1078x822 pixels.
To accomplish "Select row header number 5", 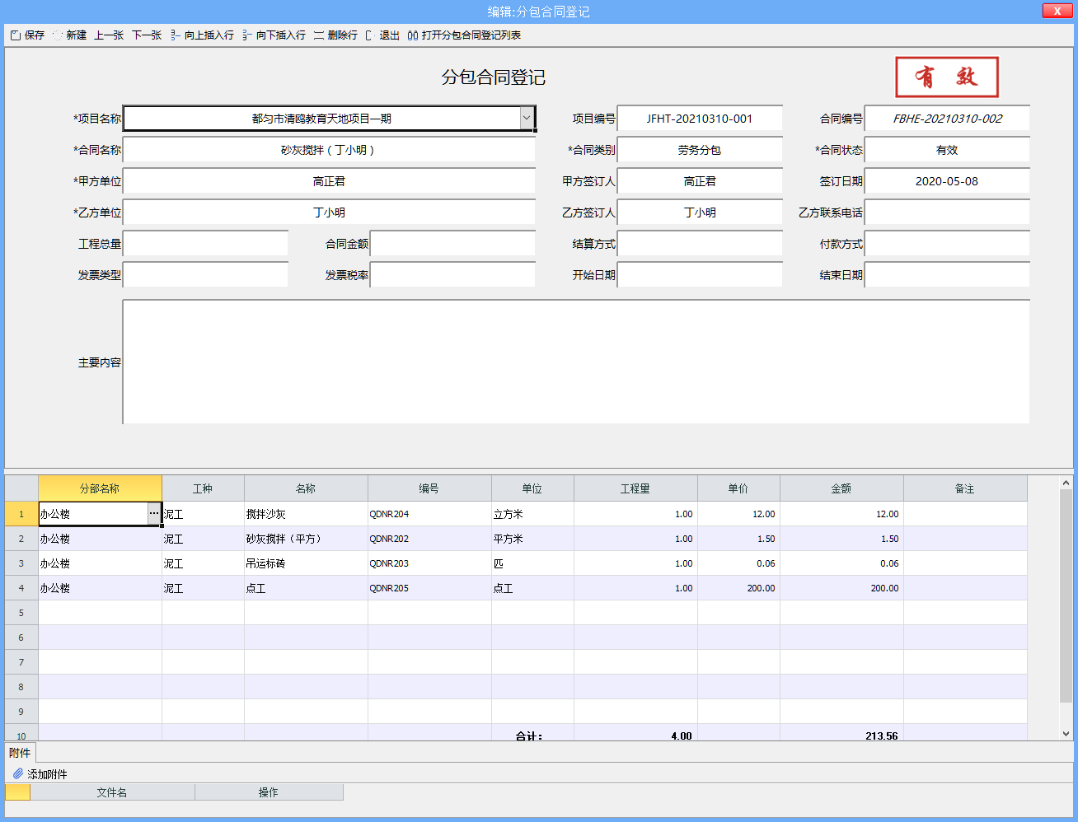I will click(x=21, y=613).
